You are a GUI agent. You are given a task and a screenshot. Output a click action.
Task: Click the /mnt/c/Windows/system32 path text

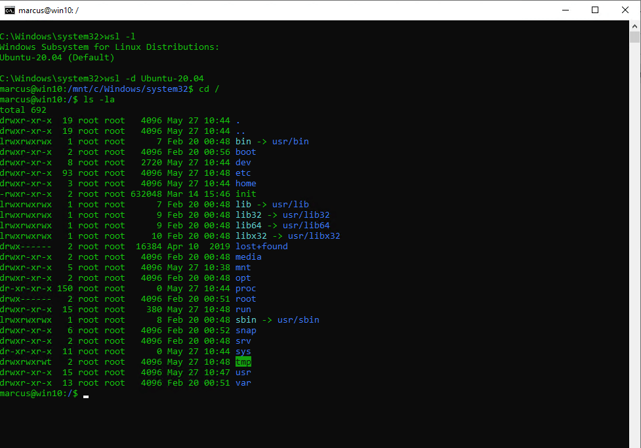128,89
